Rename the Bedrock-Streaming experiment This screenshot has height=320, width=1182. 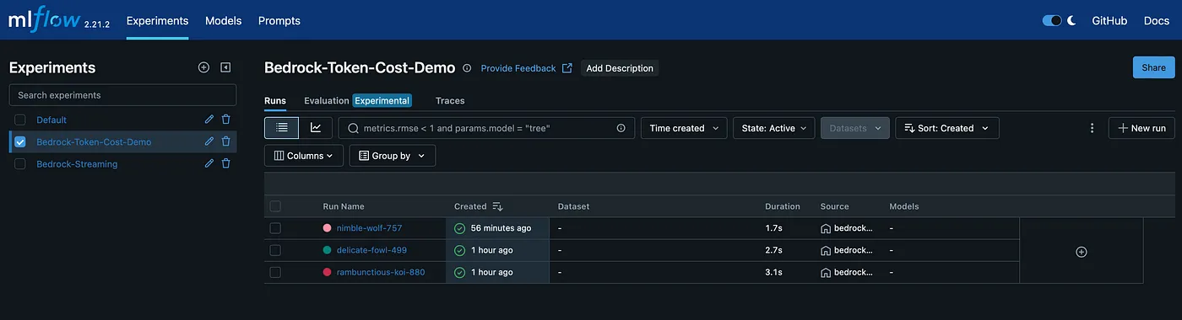209,163
